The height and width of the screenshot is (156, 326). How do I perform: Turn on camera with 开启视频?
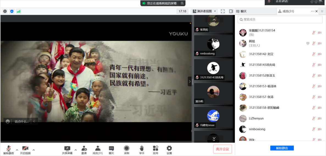pos(25,150)
